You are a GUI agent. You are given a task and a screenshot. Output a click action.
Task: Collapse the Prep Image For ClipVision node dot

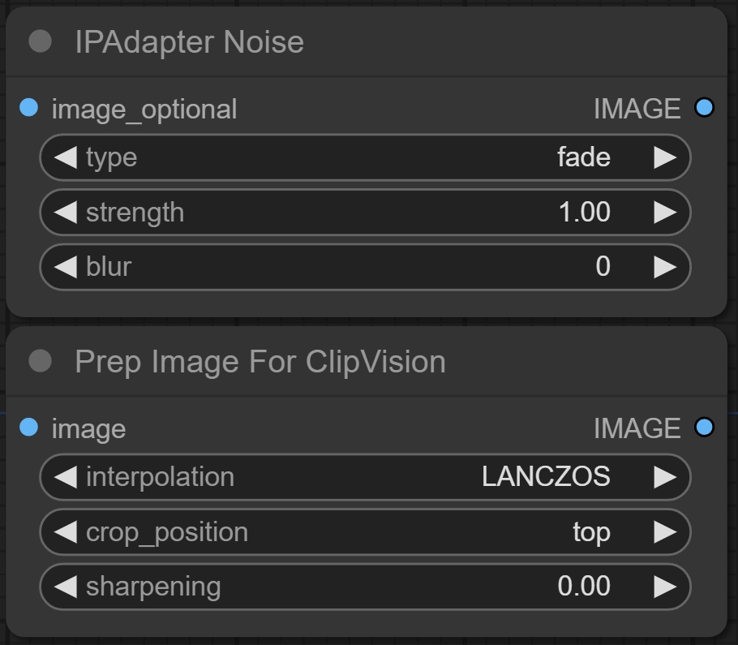point(40,361)
